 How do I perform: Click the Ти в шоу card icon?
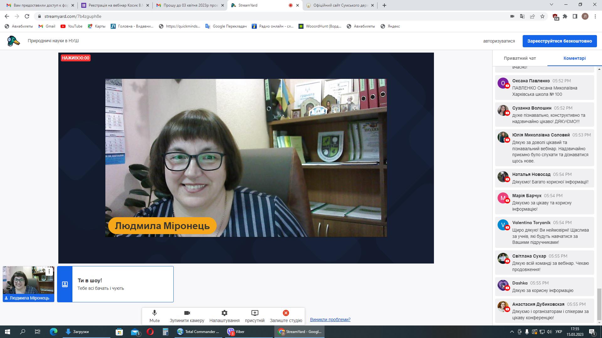click(65, 284)
